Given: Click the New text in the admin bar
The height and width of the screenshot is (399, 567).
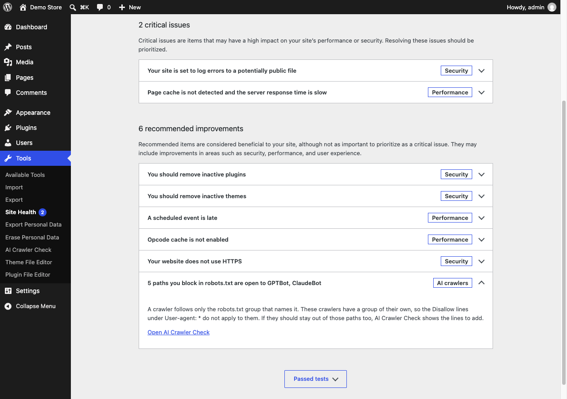Looking at the screenshot, I should [135, 7].
